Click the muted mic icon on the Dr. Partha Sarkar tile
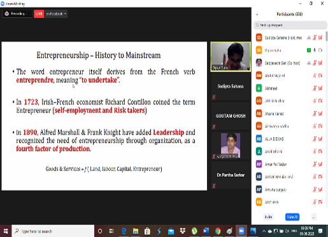 coord(214,186)
